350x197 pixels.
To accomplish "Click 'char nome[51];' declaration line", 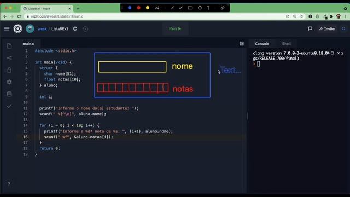I will [60, 74].
